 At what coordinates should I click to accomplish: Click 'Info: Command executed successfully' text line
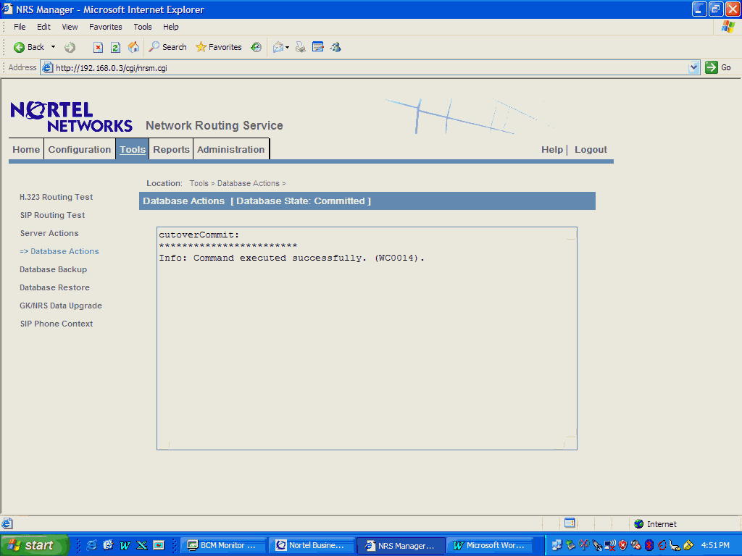point(291,258)
